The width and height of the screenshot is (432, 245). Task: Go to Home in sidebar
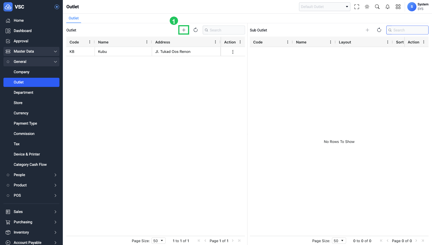(31, 21)
